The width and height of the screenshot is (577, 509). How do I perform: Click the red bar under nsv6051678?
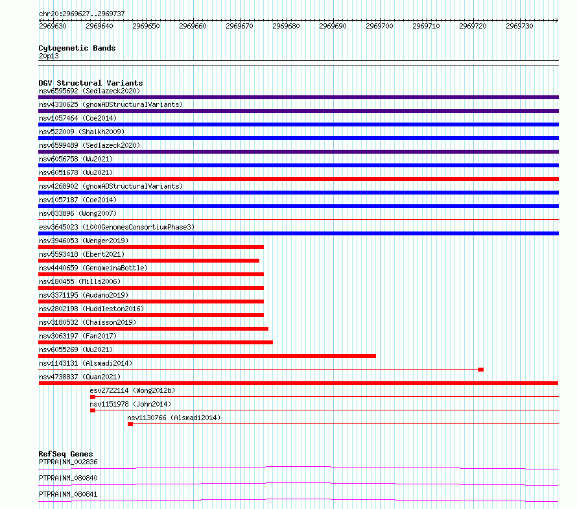298,179
